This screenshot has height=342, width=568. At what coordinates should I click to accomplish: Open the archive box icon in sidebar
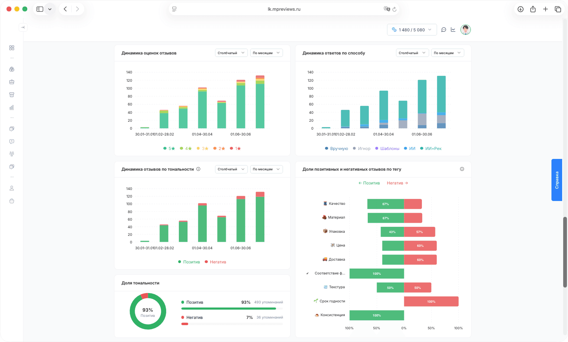point(12,95)
